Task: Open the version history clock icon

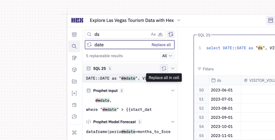Action: 74,117
